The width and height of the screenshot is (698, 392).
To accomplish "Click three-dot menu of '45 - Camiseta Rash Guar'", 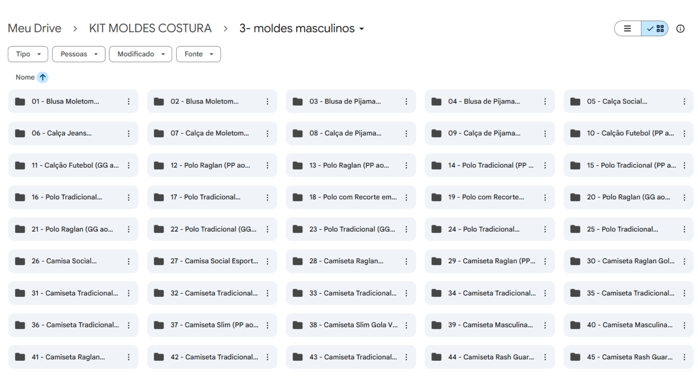I will pos(684,357).
